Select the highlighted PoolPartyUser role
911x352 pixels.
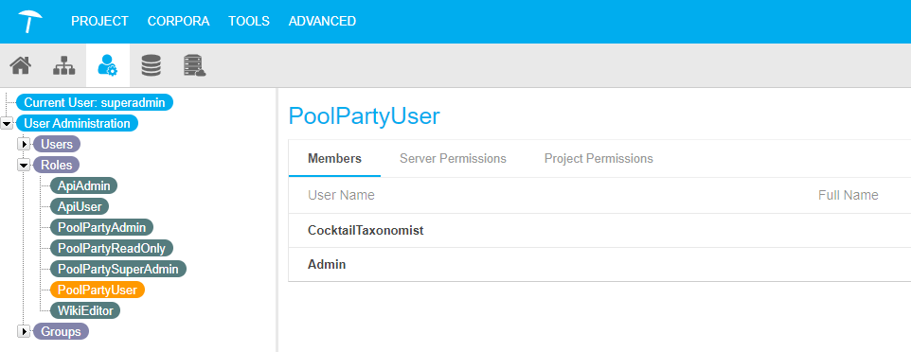click(97, 290)
